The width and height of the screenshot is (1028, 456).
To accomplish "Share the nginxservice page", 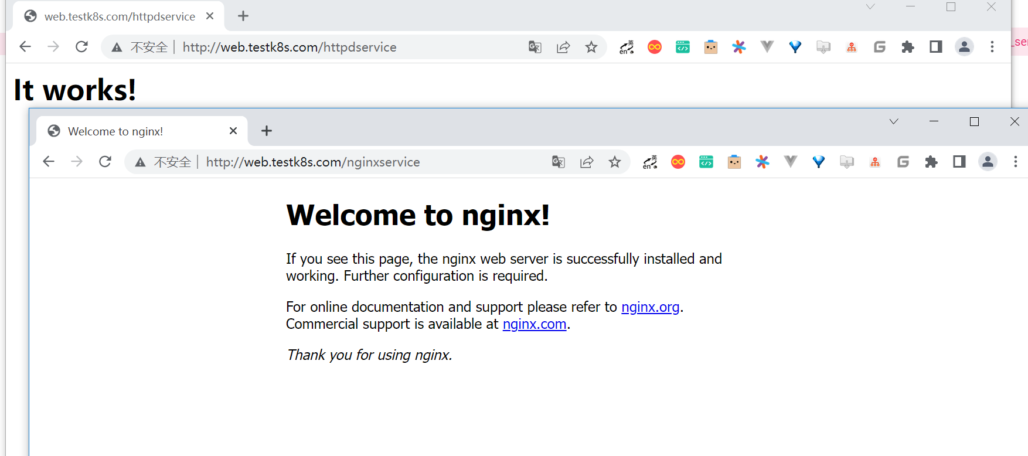I will click(x=587, y=162).
